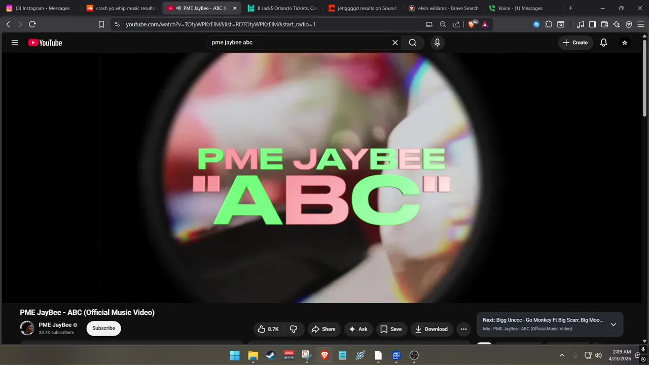This screenshot has width=649, height=365.
Task: Dislike the video with thumbs down
Action: pyautogui.click(x=294, y=329)
